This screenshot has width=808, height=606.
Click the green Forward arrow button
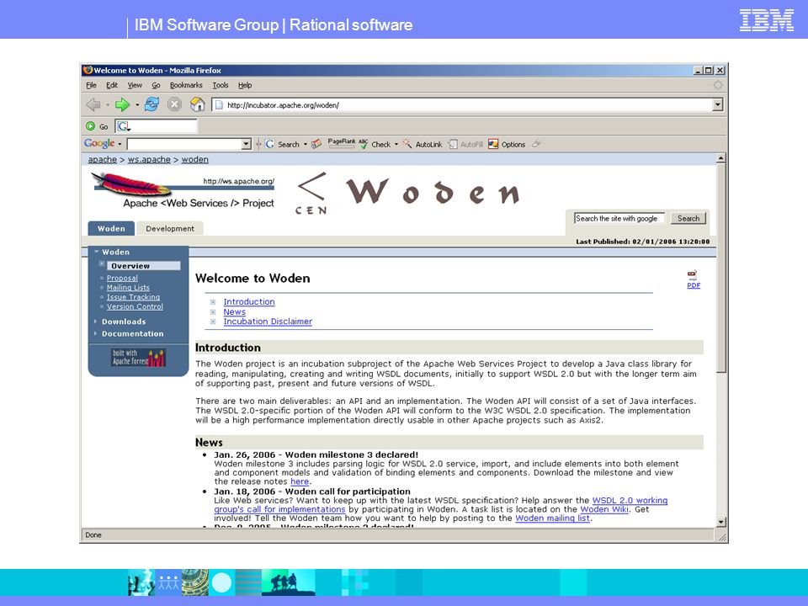coord(122,105)
